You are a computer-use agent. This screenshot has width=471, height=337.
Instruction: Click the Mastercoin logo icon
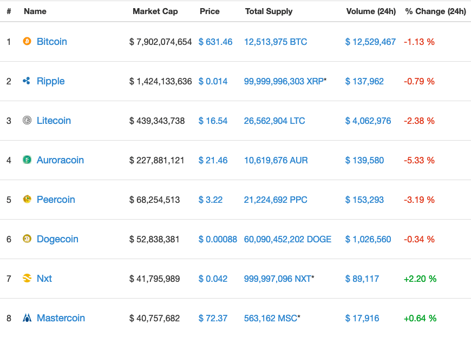[x=27, y=318]
